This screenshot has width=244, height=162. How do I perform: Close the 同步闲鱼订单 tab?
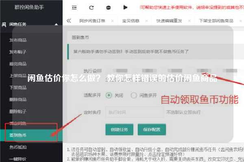[113, 21]
